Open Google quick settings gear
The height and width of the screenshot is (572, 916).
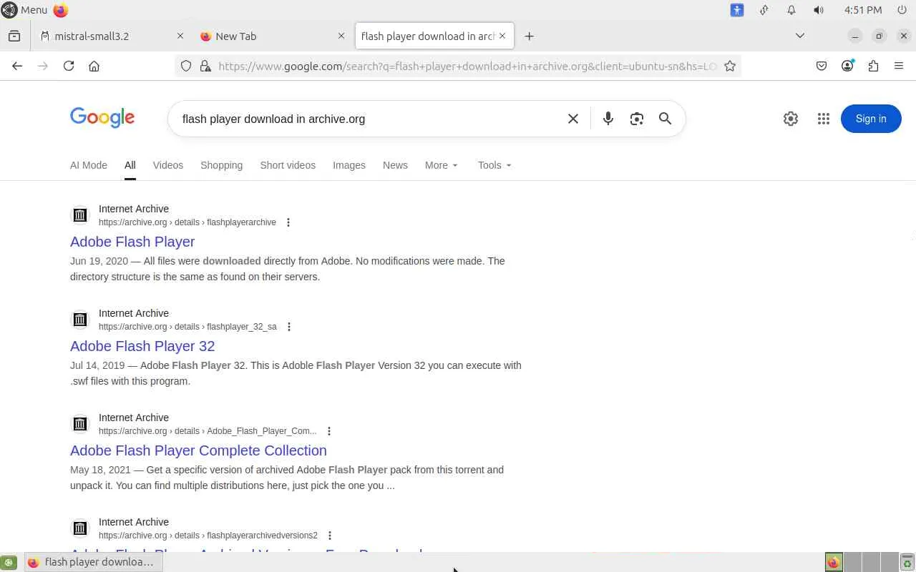(791, 119)
